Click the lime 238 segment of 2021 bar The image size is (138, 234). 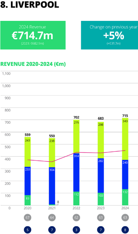[x=52, y=153]
